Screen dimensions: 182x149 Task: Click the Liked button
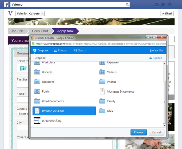point(167,13)
